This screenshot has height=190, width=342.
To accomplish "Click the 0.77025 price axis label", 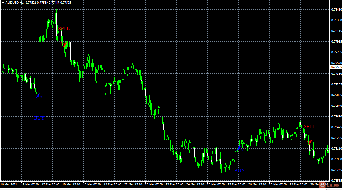I will [336, 95].
